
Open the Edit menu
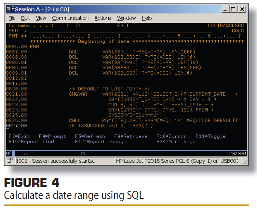[x=26, y=18]
